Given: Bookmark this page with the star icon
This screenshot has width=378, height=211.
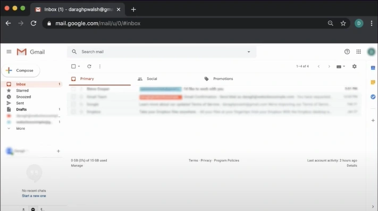Looking at the screenshot, I should click(343, 23).
